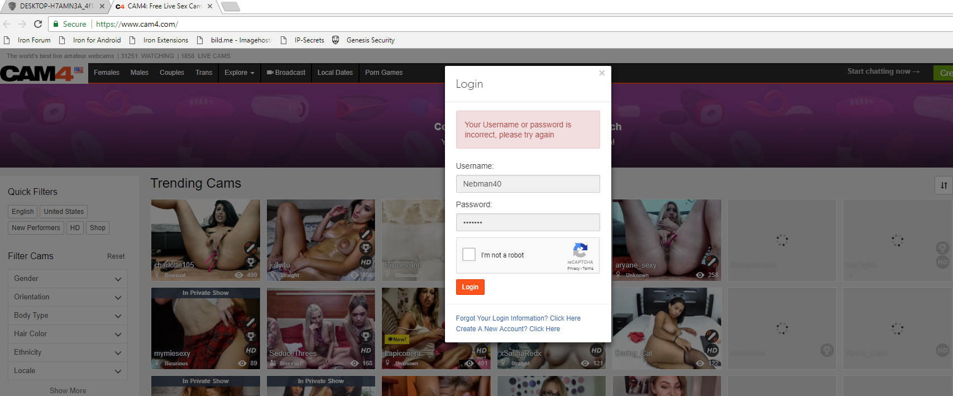
Task: Reset the Filter Cams selections
Action: pyautogui.click(x=116, y=256)
